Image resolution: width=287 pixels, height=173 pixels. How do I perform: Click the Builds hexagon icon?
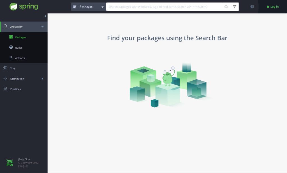click(x=11, y=47)
